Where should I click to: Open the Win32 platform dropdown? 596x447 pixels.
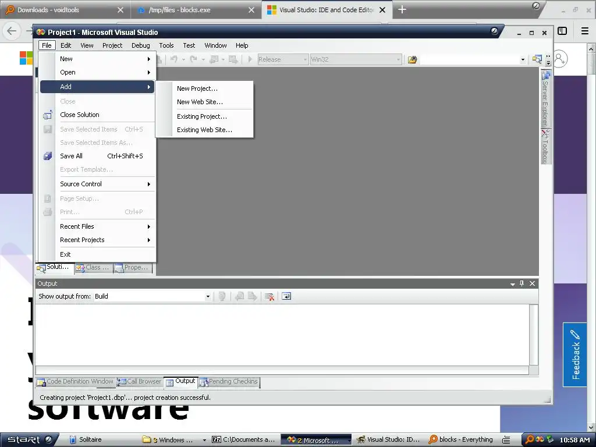[x=398, y=59]
